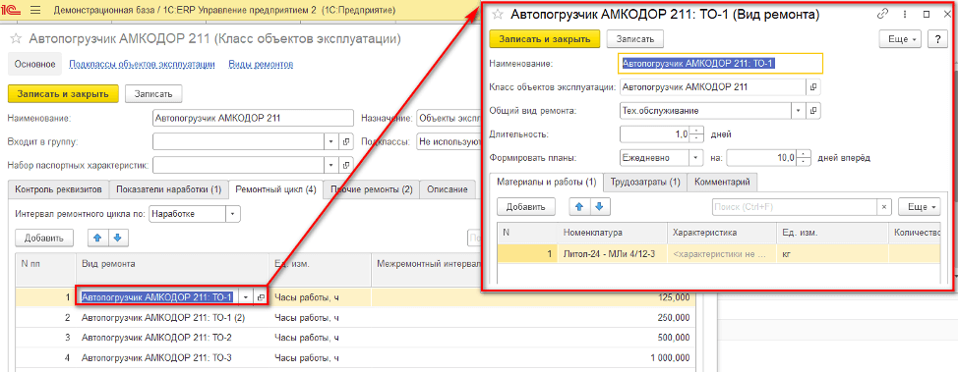Open Прочие ремонты (2) tab
Image resolution: width=958 pixels, height=372 pixels.
pos(372,189)
